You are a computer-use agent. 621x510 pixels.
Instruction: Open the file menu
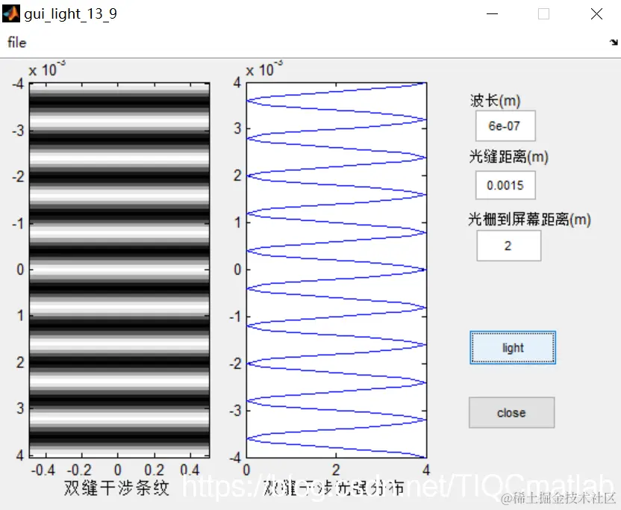coord(16,43)
